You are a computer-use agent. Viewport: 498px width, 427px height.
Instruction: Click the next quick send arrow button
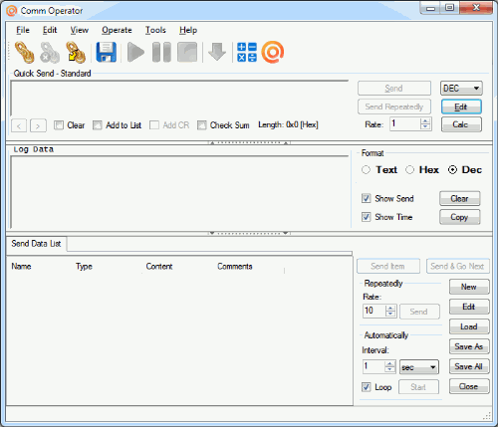click(x=38, y=125)
